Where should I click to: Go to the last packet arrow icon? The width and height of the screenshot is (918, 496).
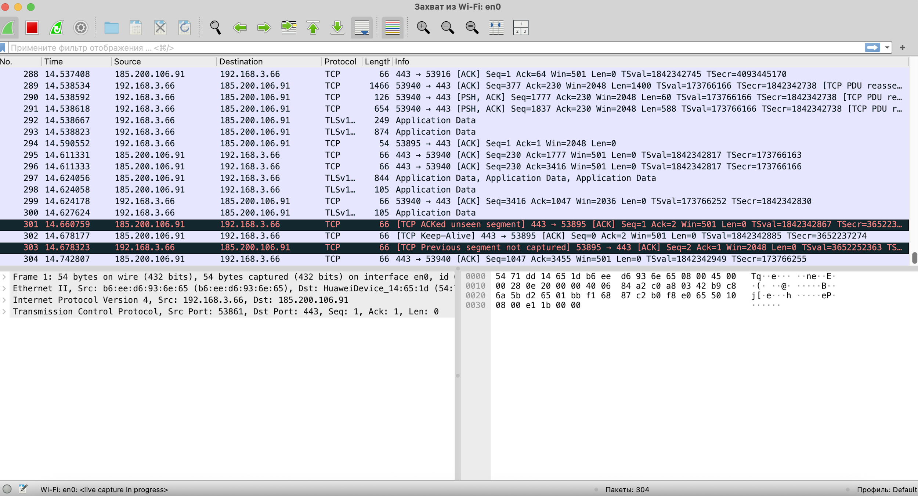(337, 28)
